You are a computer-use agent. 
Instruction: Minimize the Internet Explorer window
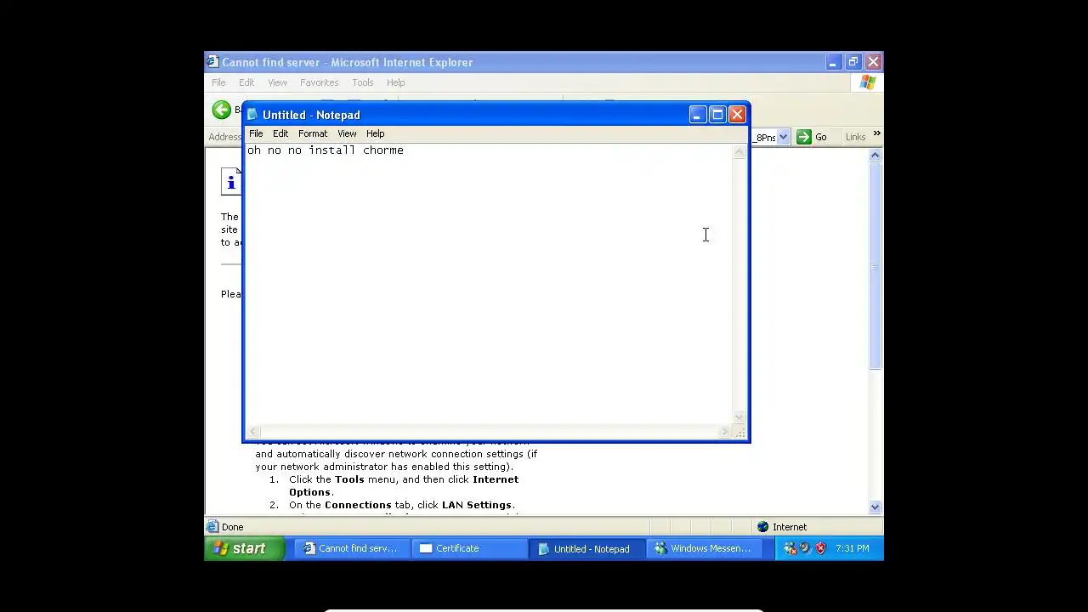[x=833, y=62]
